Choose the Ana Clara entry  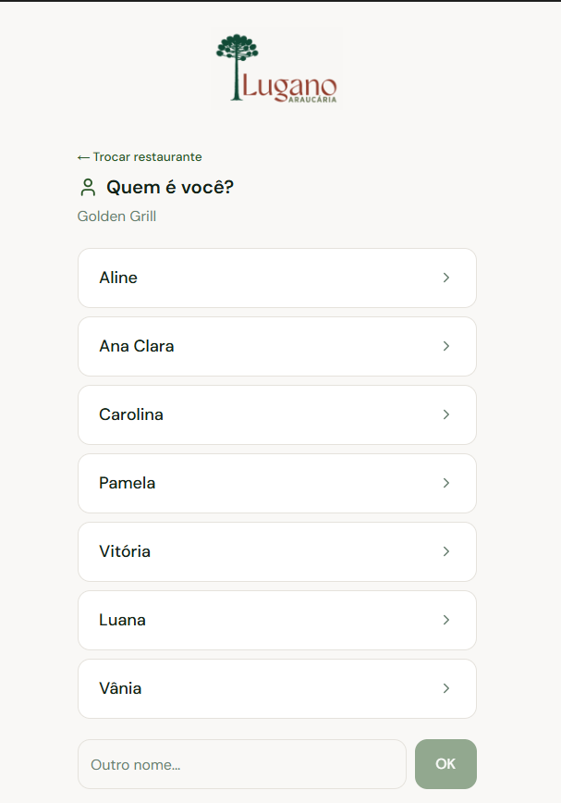click(276, 346)
